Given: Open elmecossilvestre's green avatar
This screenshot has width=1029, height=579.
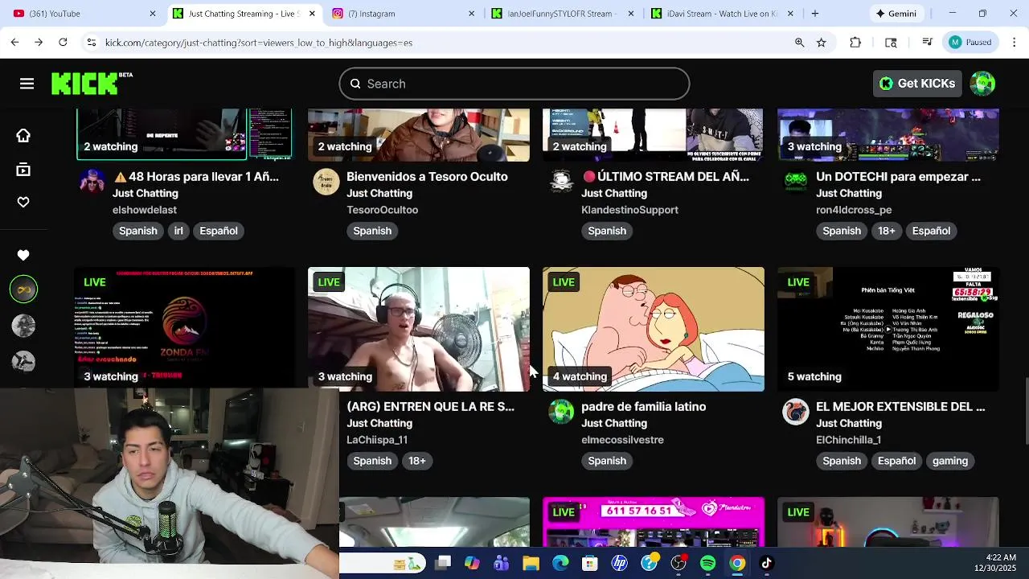Looking at the screenshot, I should (x=561, y=412).
